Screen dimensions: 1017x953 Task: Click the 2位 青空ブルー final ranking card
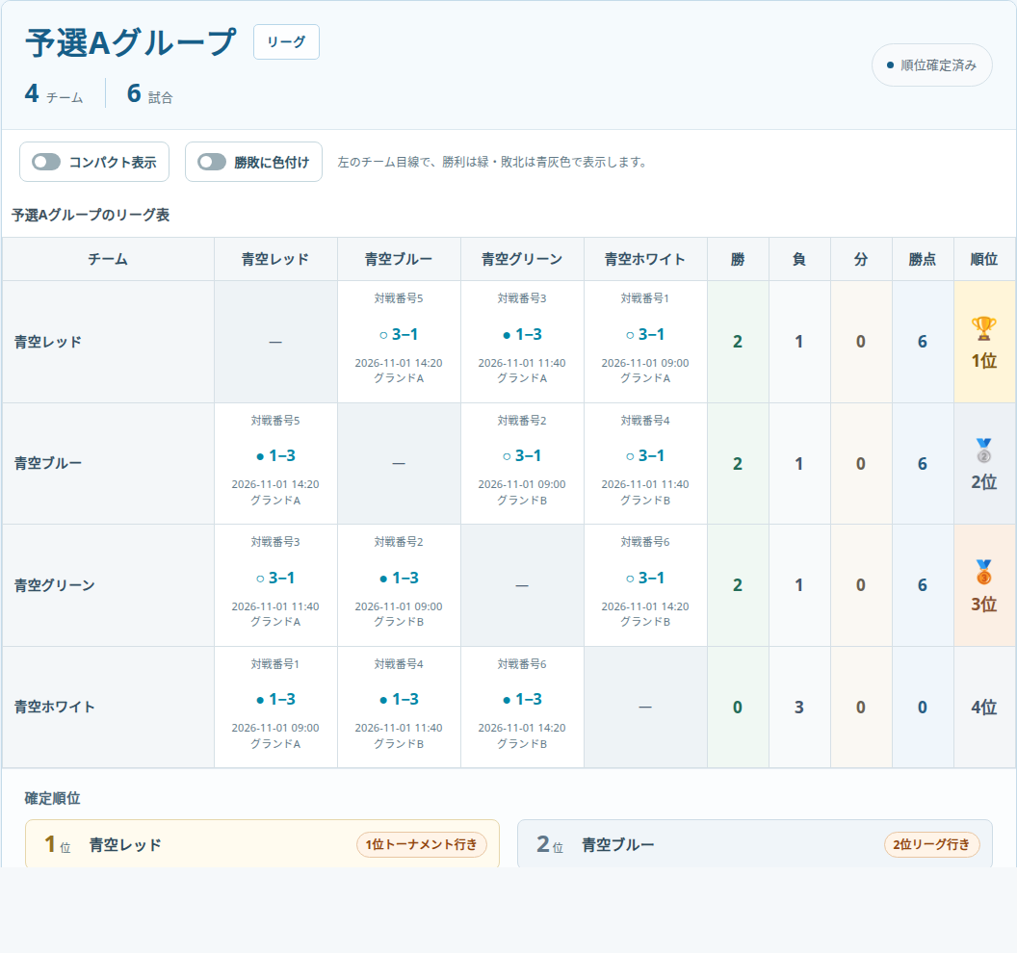coord(755,843)
